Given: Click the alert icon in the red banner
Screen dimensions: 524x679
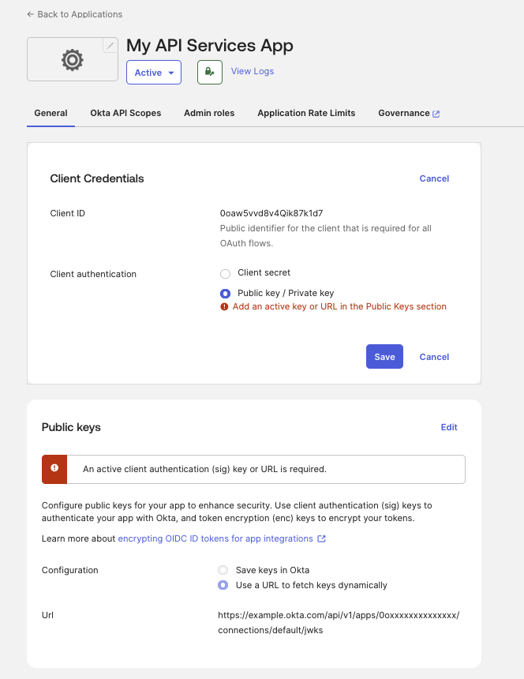Looking at the screenshot, I should click(x=54, y=467).
